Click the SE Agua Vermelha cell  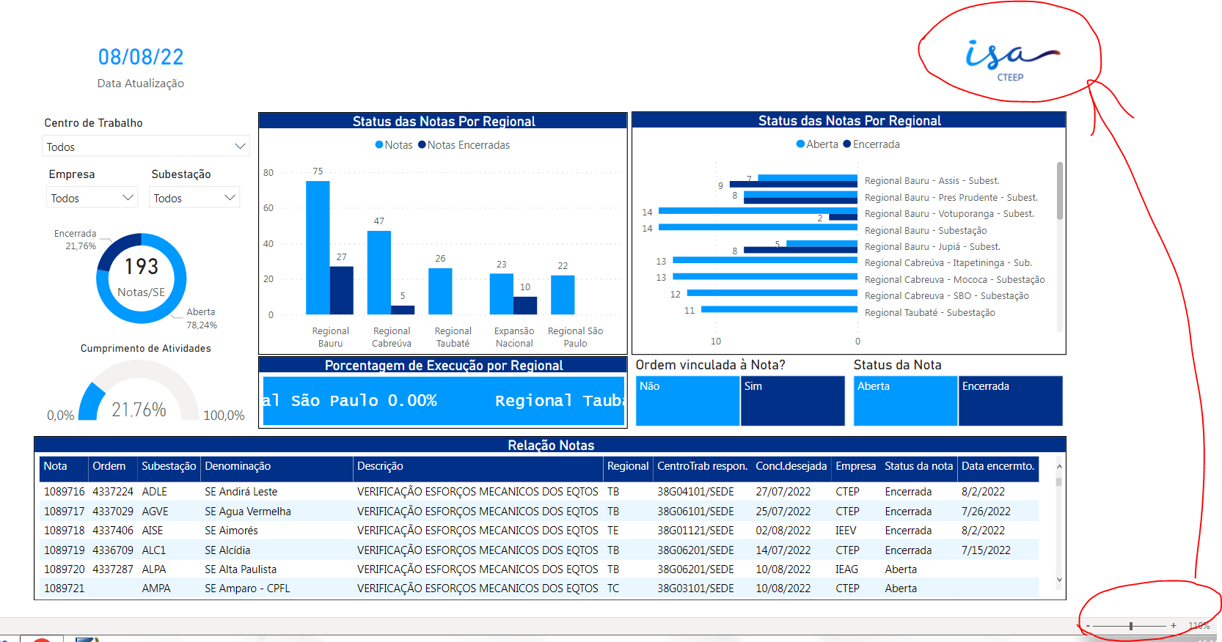point(248,512)
